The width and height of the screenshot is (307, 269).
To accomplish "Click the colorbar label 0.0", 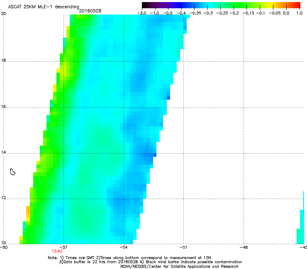I will [x=286, y=13].
